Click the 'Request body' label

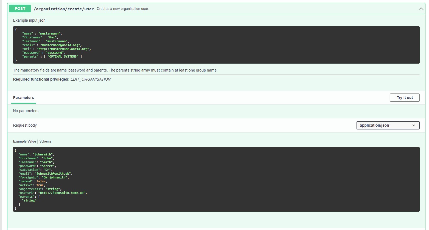click(x=25, y=125)
